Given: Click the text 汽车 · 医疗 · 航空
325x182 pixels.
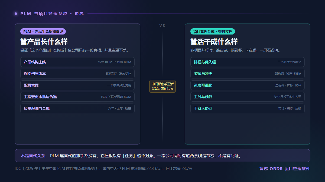Looking at the screenshot, I should click(120, 108).
